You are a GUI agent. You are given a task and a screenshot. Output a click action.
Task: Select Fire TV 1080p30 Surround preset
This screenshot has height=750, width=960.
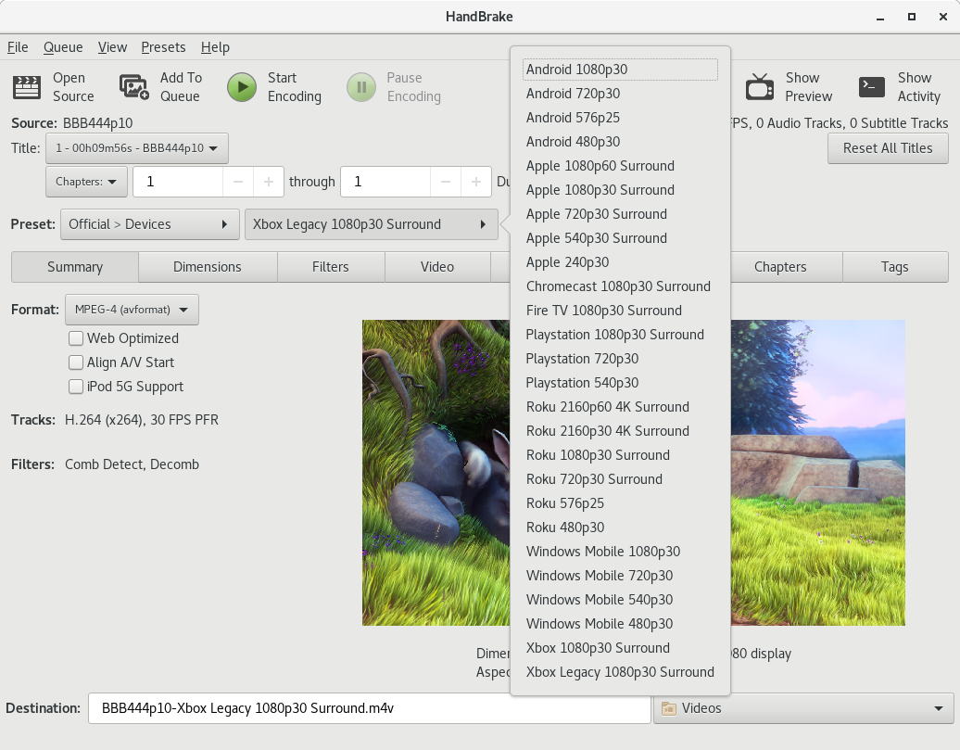tap(620, 310)
